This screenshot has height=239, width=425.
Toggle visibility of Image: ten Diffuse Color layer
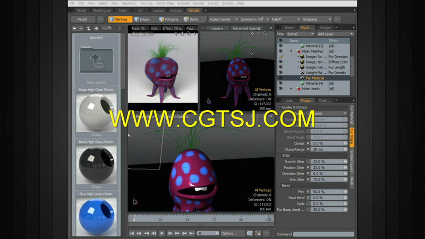280,62
